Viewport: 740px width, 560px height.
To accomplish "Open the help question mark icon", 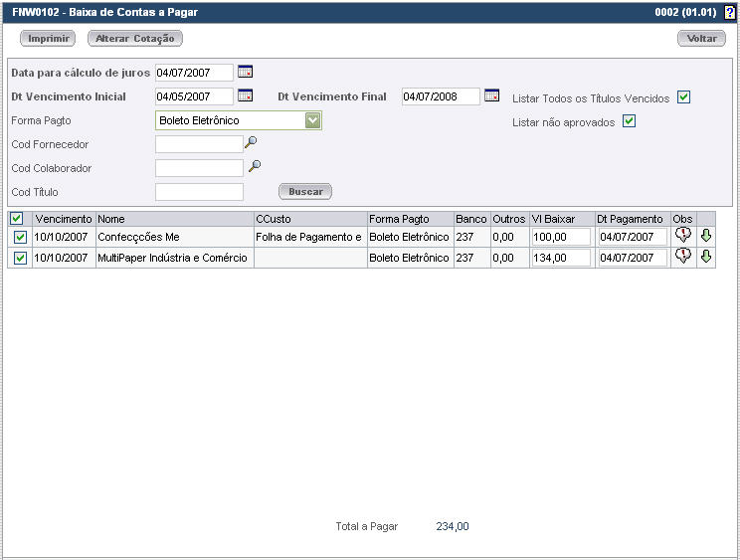I will [730, 13].
